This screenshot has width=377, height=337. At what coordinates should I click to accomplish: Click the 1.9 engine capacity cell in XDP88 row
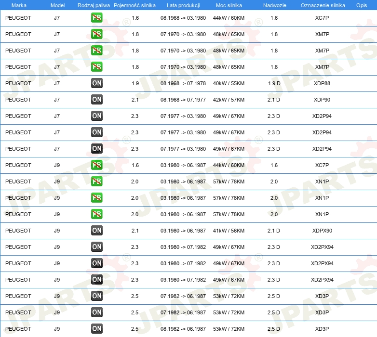135,83
